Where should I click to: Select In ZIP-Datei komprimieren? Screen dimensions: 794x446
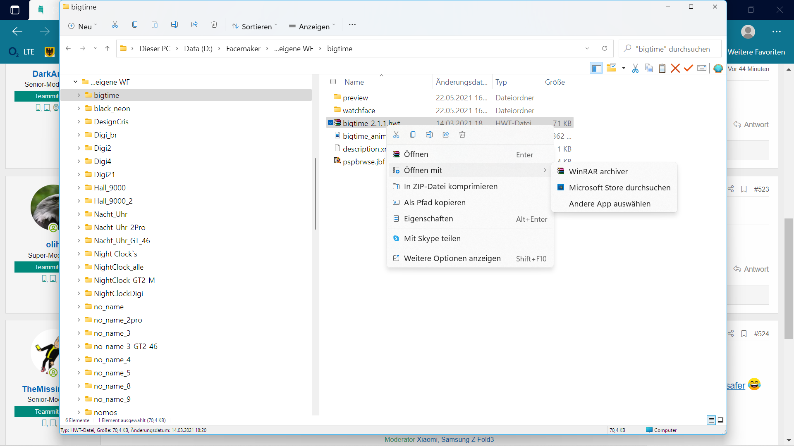click(x=470, y=186)
